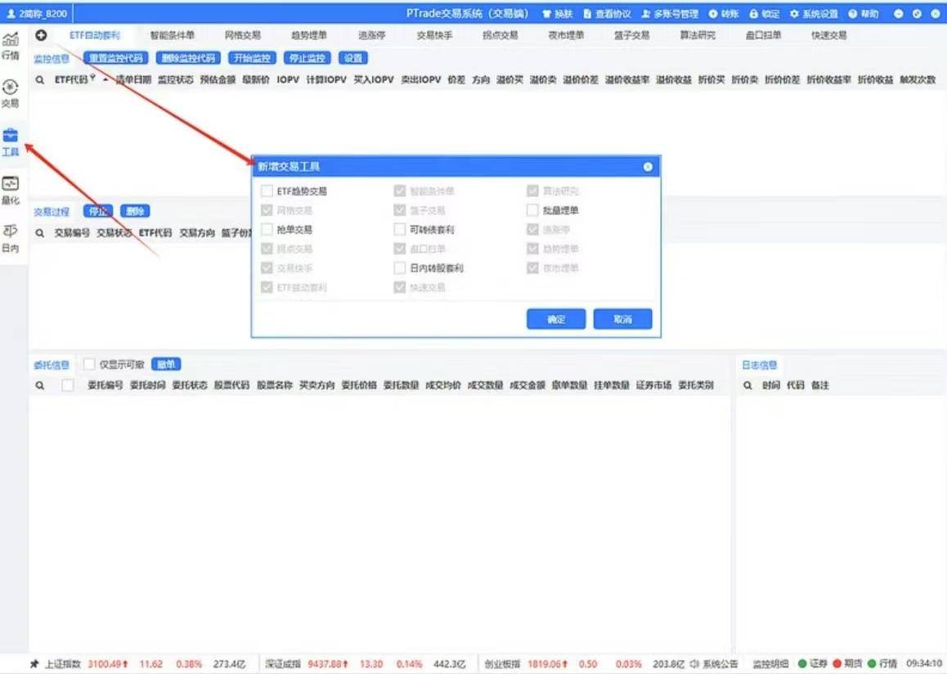Click 删除监控代码 button
This screenshot has height=674, width=947.
(188, 58)
